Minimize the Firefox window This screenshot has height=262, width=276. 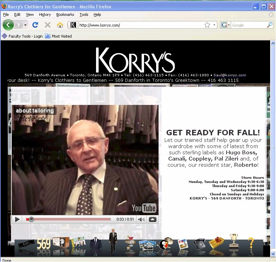(255, 7)
